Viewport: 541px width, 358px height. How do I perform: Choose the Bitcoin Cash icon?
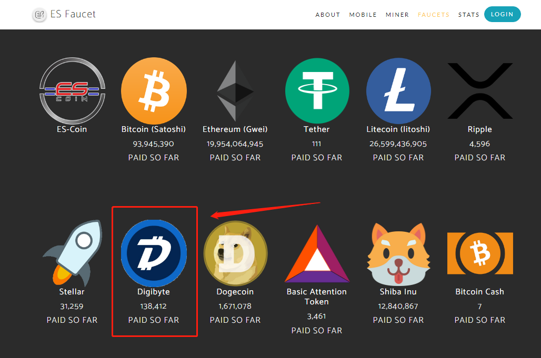click(480, 253)
